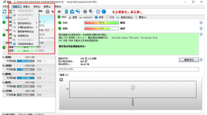Viewport: 207px width, 115px height.
Task: Click the notepad report icon in toolbar
Action: [x=66, y=12]
